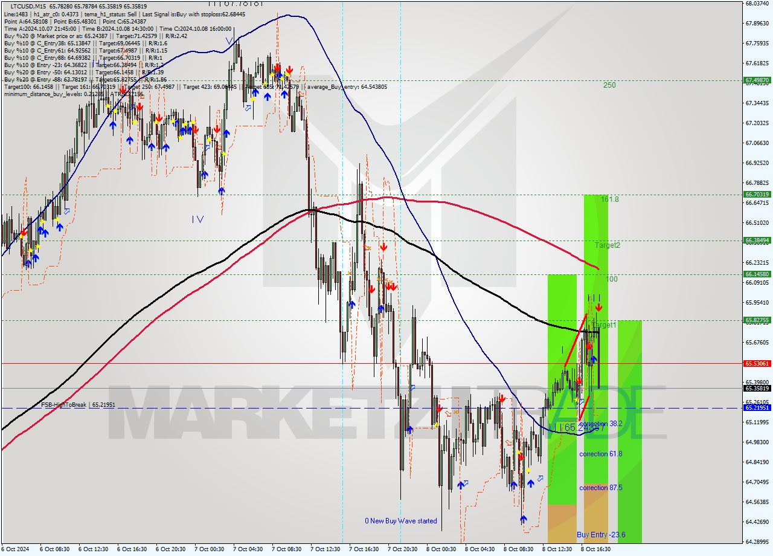Click the 64.98300 axis price label

tap(757, 442)
